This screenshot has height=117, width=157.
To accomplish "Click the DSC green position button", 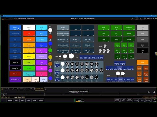I will pyautogui.click(x=124, y=57).
